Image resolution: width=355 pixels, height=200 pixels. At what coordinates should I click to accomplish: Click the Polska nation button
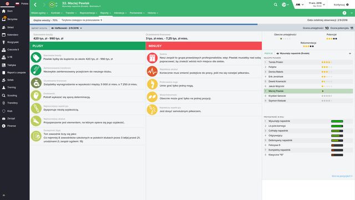coord(22,4)
